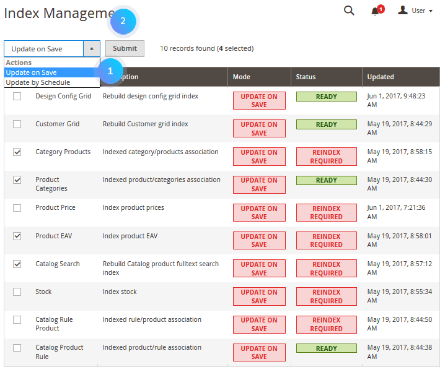Image resolution: width=445 pixels, height=372 pixels.
Task: Click UPDATE ON SAVE mode of Catalog Search
Action: [259, 269]
